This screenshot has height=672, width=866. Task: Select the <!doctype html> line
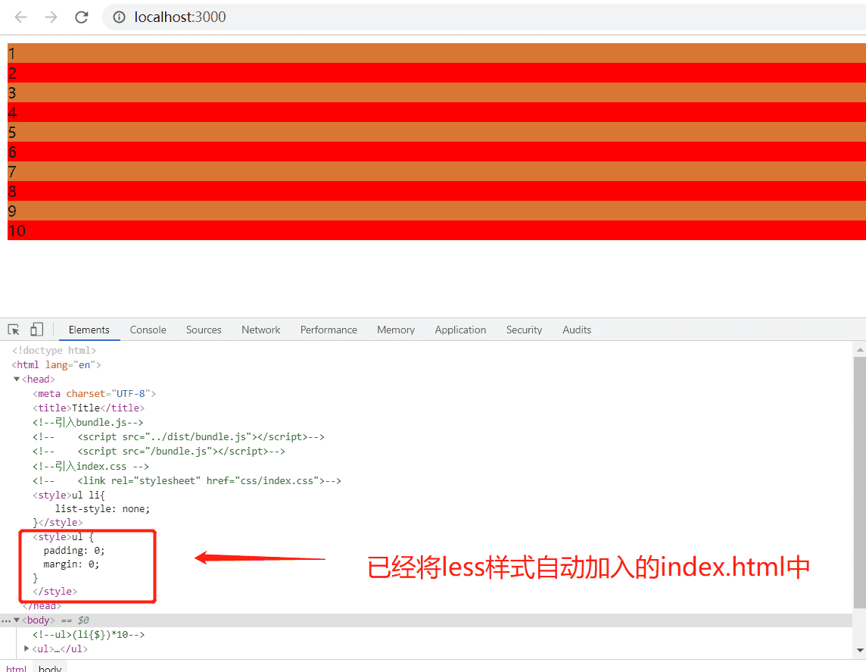[55, 350]
